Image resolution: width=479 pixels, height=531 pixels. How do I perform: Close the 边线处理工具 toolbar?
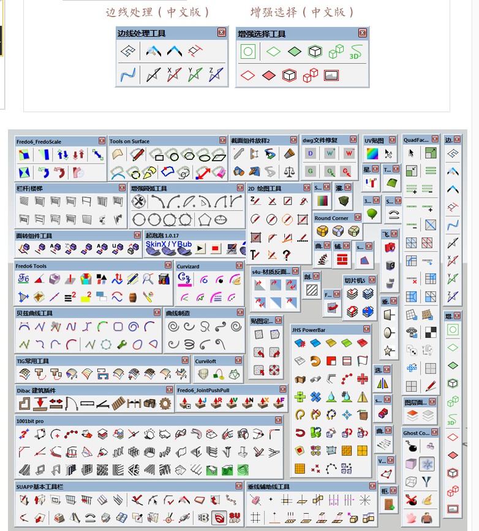(222, 32)
